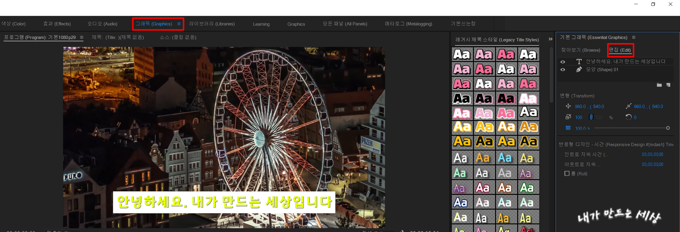Create a group with the folder icon
680x232 pixels.
(x=659, y=85)
